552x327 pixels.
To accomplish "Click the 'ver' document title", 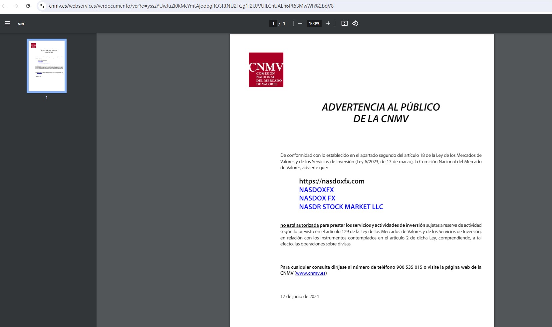I will point(21,24).
